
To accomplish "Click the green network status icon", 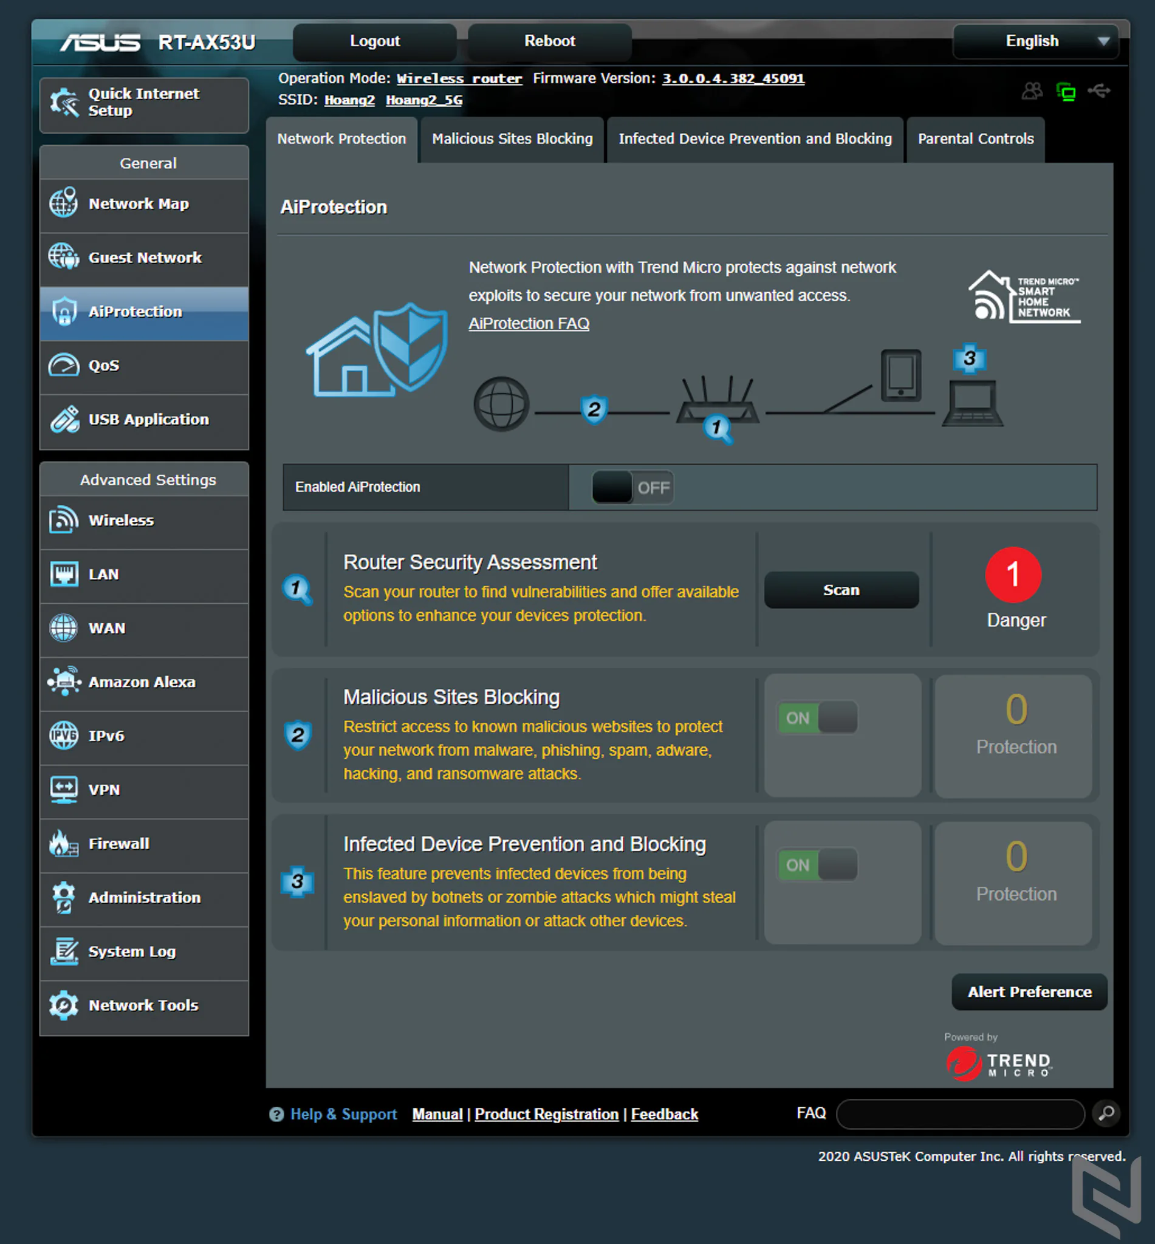I will coord(1066,92).
